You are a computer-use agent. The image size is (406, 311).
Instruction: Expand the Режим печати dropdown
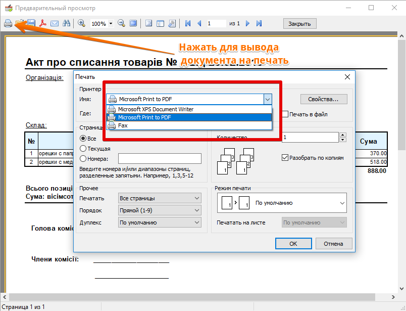click(282, 203)
